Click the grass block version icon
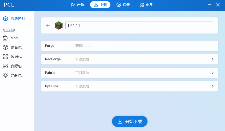Viewport: 225px width, 131px height. tap(58, 25)
